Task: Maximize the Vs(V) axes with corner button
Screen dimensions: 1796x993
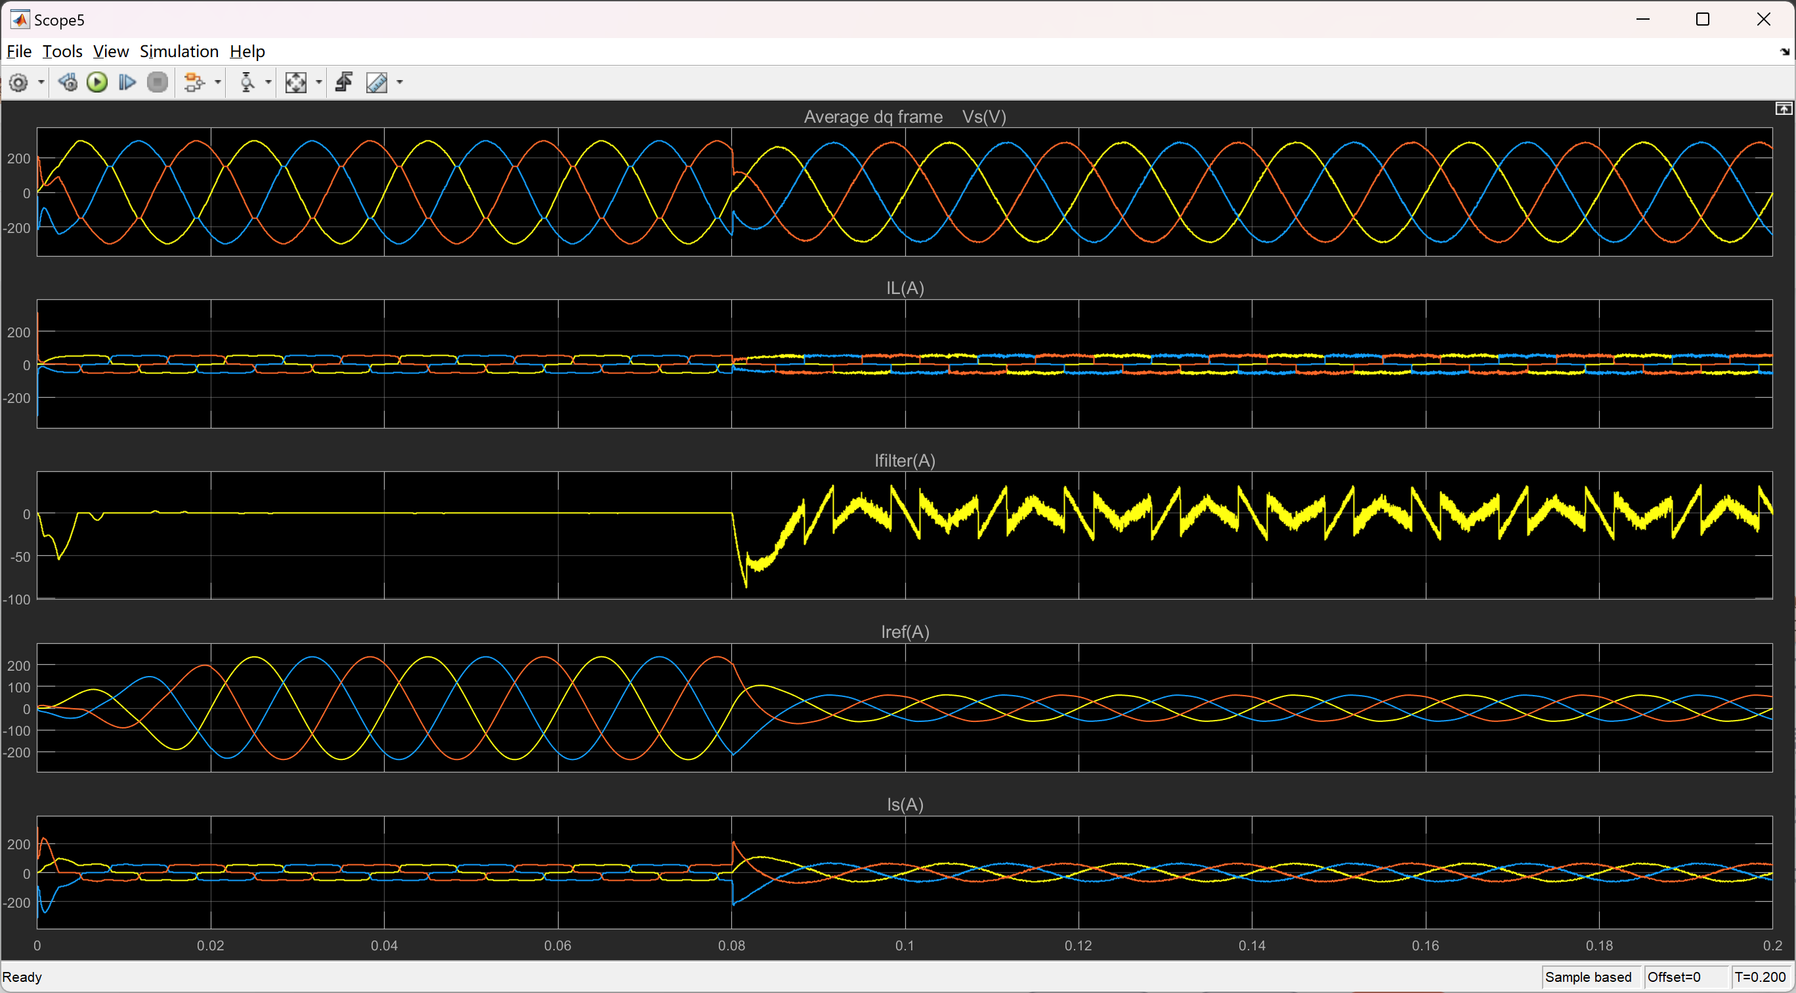Action: coord(1783,109)
